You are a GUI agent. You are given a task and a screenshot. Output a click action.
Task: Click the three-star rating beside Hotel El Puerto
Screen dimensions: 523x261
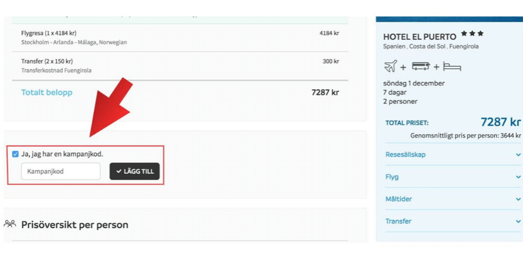coord(472,34)
